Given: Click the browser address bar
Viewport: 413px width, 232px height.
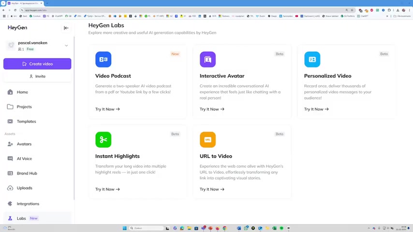Looking at the screenshot, I should 184,10.
